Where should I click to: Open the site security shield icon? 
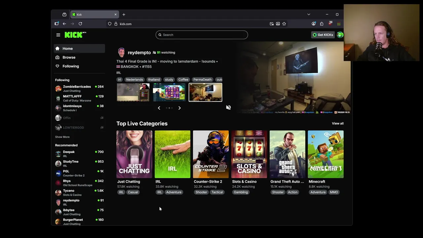coord(110,24)
